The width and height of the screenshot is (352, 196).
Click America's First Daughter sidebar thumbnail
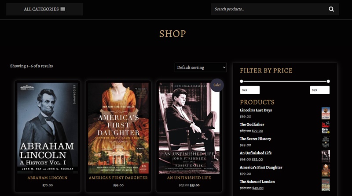326,171
